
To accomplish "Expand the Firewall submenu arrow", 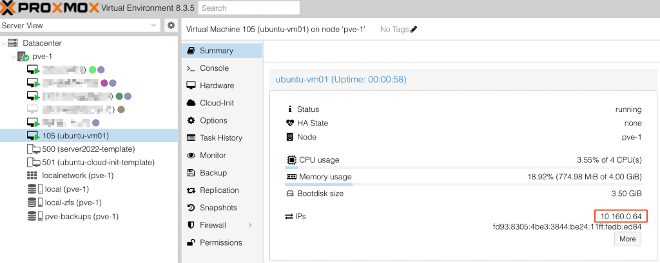I will click(x=251, y=225).
